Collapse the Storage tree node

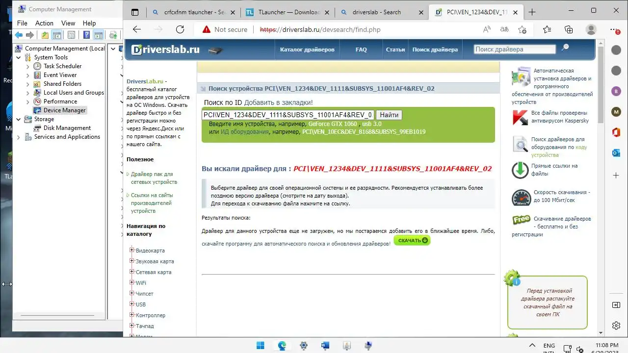click(x=19, y=119)
